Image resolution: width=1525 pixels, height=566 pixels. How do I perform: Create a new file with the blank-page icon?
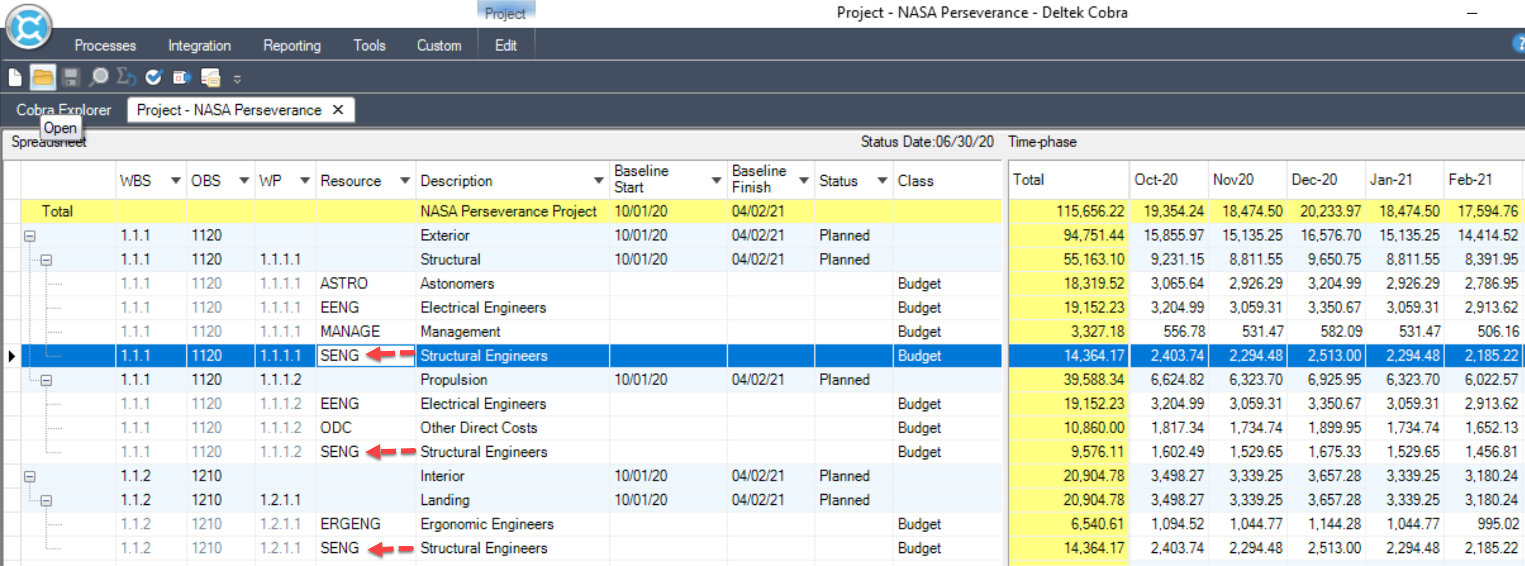pyautogui.click(x=15, y=77)
